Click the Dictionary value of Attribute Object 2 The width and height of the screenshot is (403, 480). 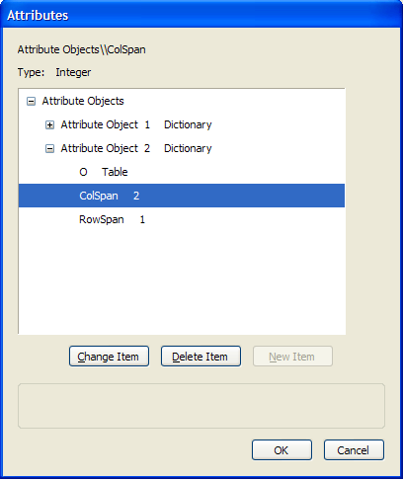pos(188,148)
